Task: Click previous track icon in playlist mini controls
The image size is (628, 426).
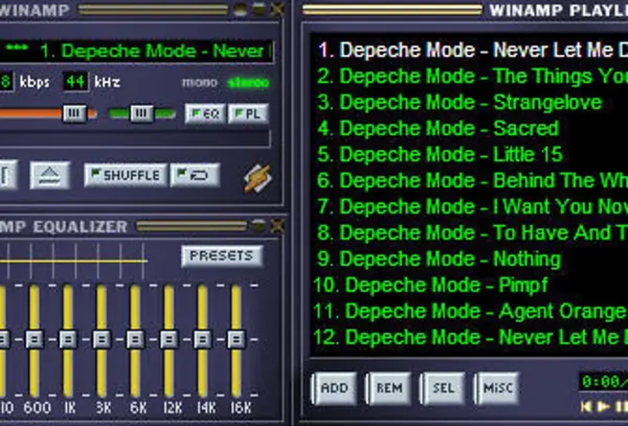Action: tap(586, 407)
